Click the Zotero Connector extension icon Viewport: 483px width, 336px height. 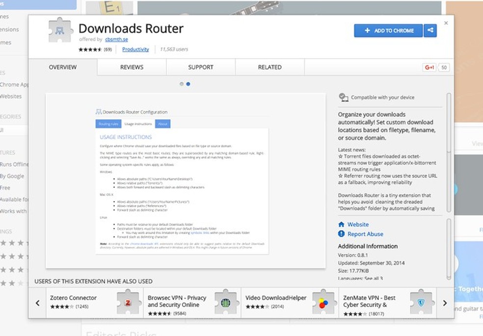coord(128,302)
